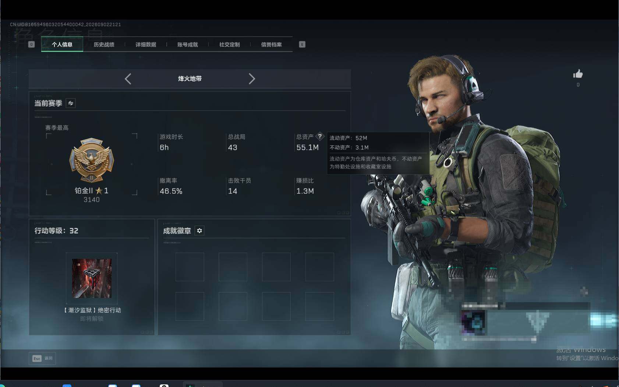Switch to the 详细数据 tab
Viewport: 619px width, 387px height.
tap(146, 45)
